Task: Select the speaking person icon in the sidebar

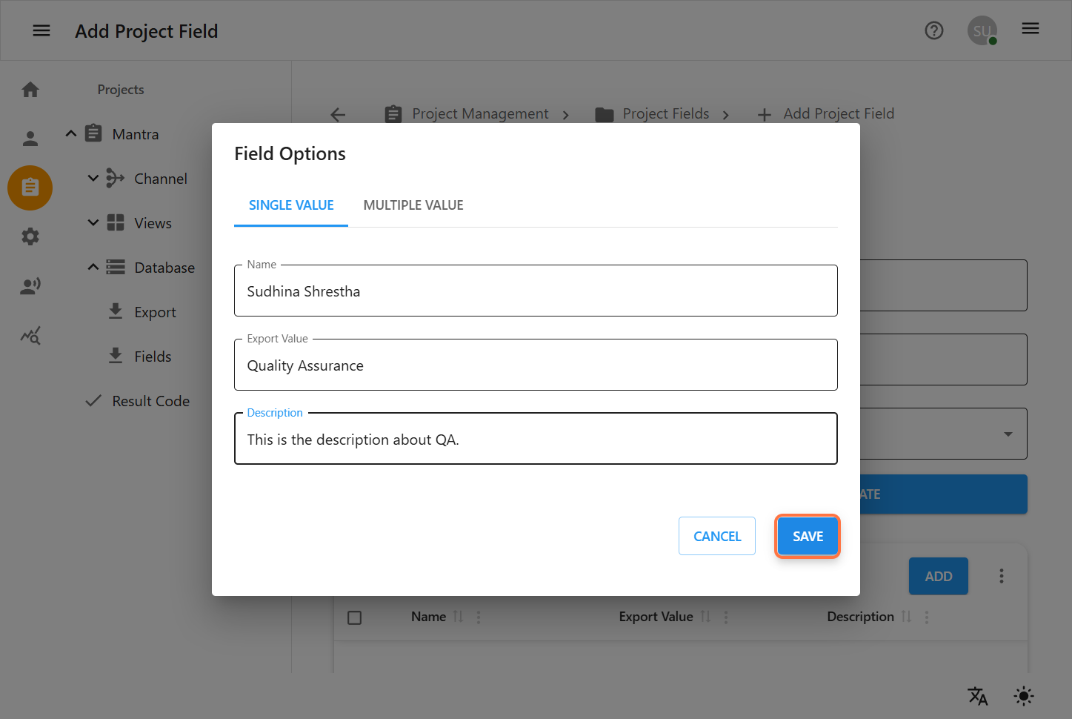Action: [x=30, y=285]
